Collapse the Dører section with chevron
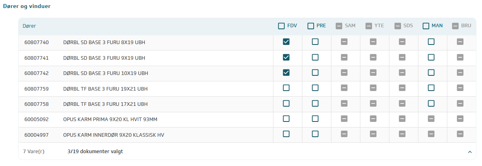 [470, 152]
